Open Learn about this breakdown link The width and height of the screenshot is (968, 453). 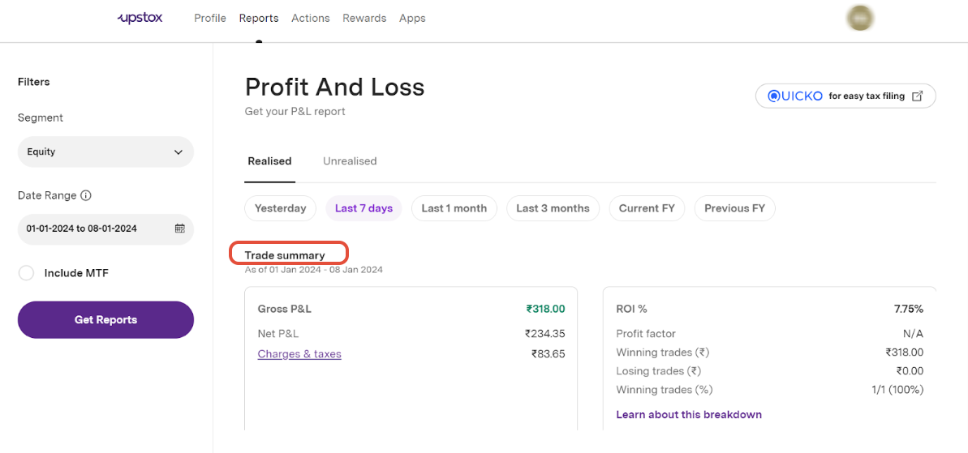[689, 414]
